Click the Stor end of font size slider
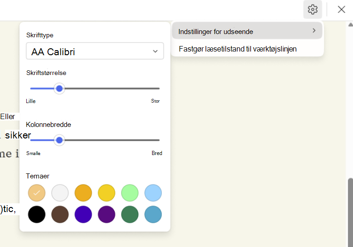Screen dimensions: 353x247 pos(158,89)
